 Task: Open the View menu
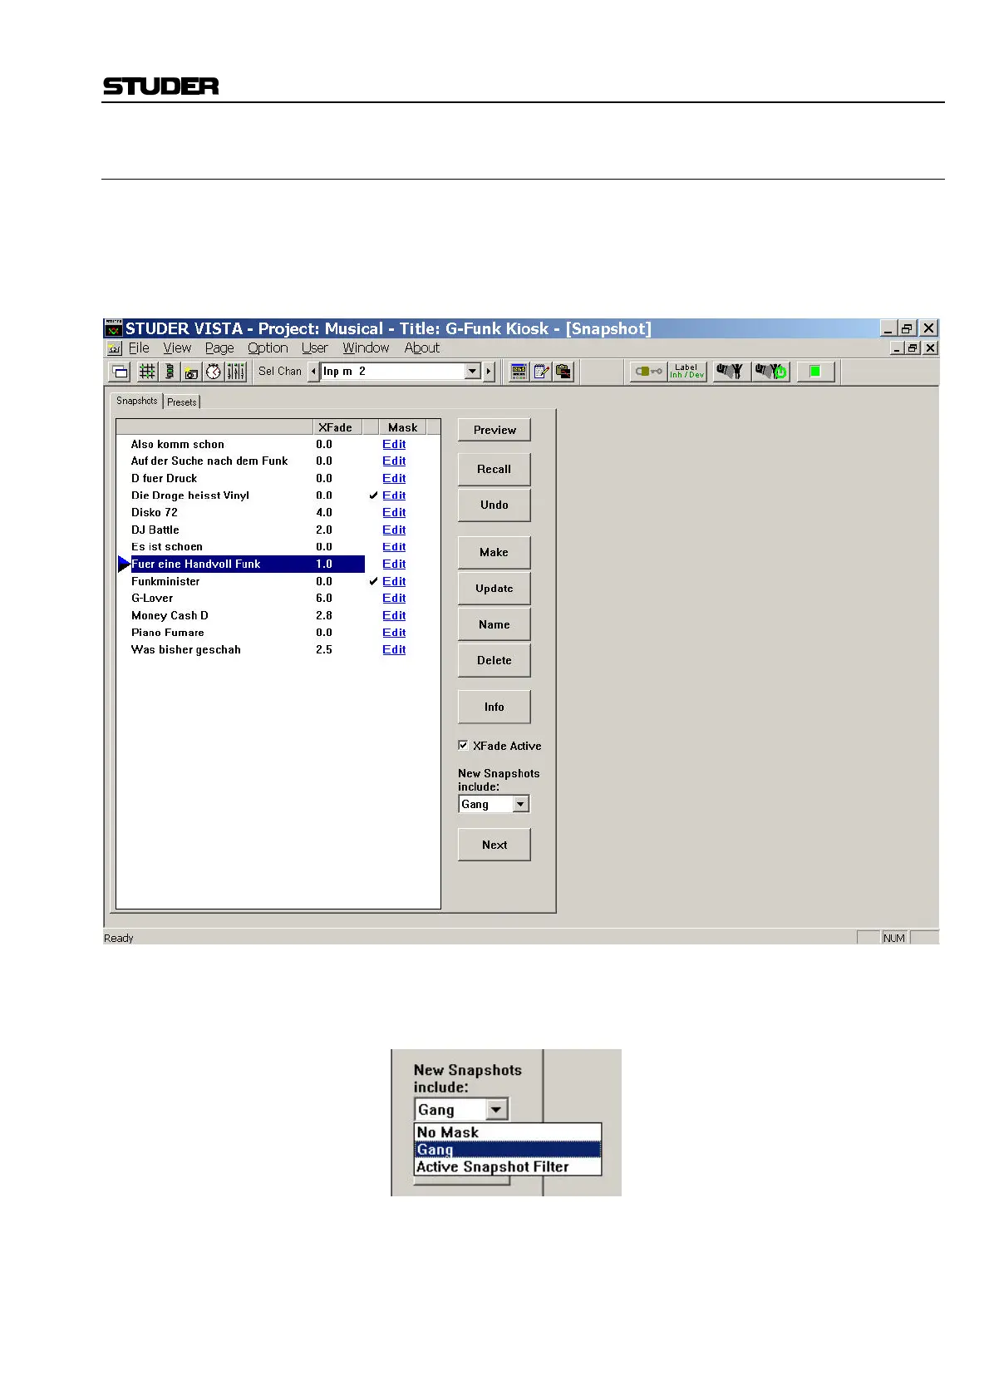177,348
